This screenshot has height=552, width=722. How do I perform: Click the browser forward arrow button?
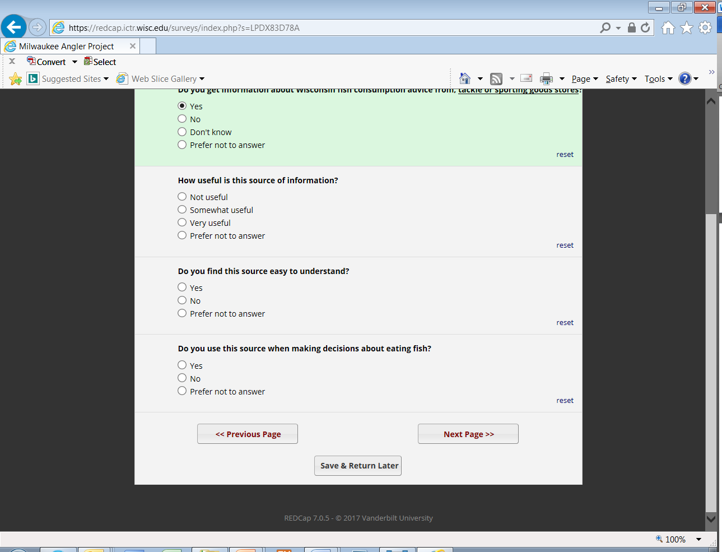coord(37,27)
